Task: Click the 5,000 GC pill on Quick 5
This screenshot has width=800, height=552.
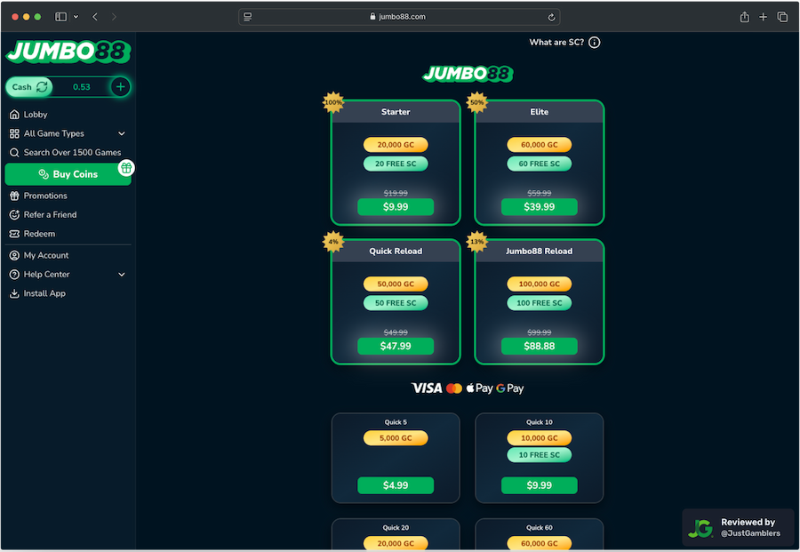Action: tap(396, 438)
